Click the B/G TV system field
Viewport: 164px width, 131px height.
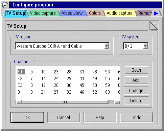pos(133,46)
